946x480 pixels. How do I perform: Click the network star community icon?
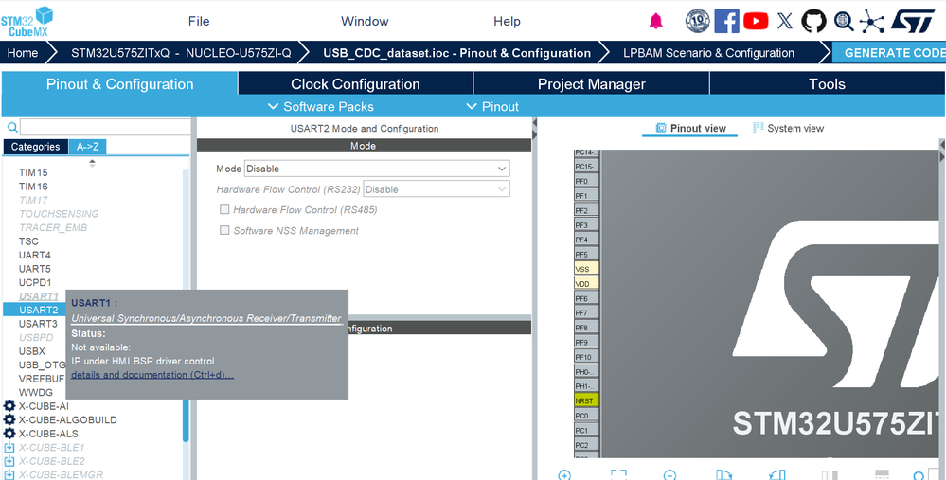pos(872,21)
